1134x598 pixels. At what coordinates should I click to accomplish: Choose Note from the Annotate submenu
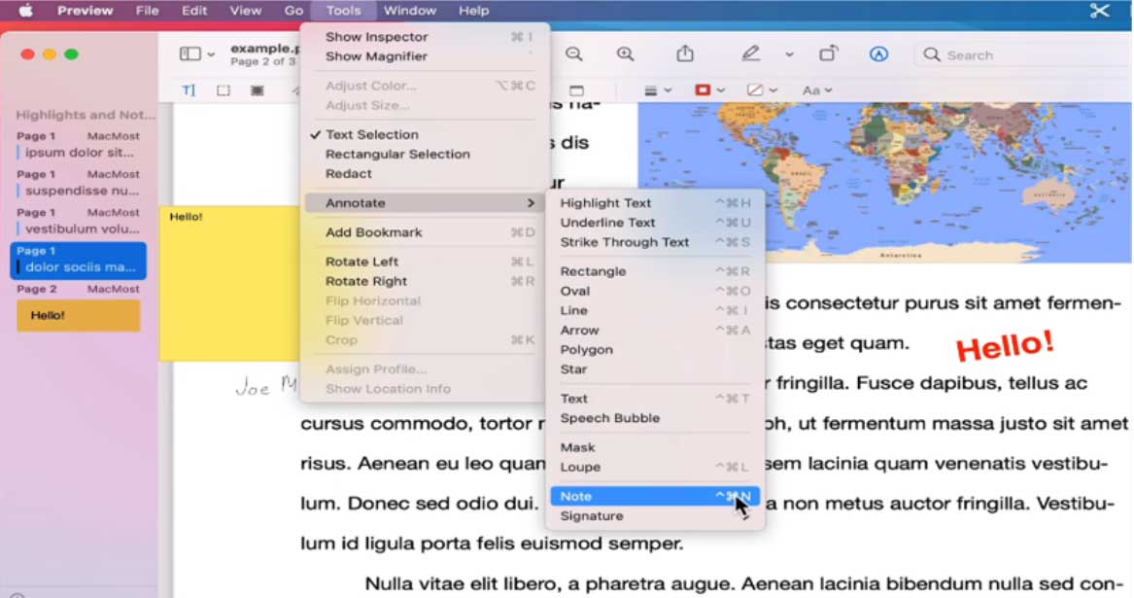coord(575,496)
